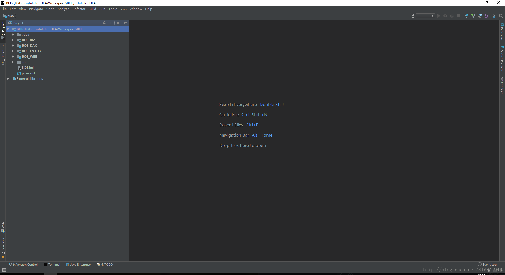Hide the Project tool window
505x275 pixels.
click(x=125, y=23)
